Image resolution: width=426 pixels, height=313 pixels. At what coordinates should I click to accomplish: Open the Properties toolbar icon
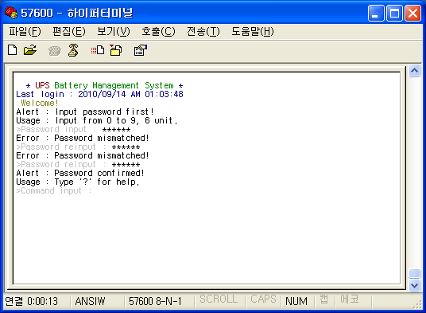[141, 50]
